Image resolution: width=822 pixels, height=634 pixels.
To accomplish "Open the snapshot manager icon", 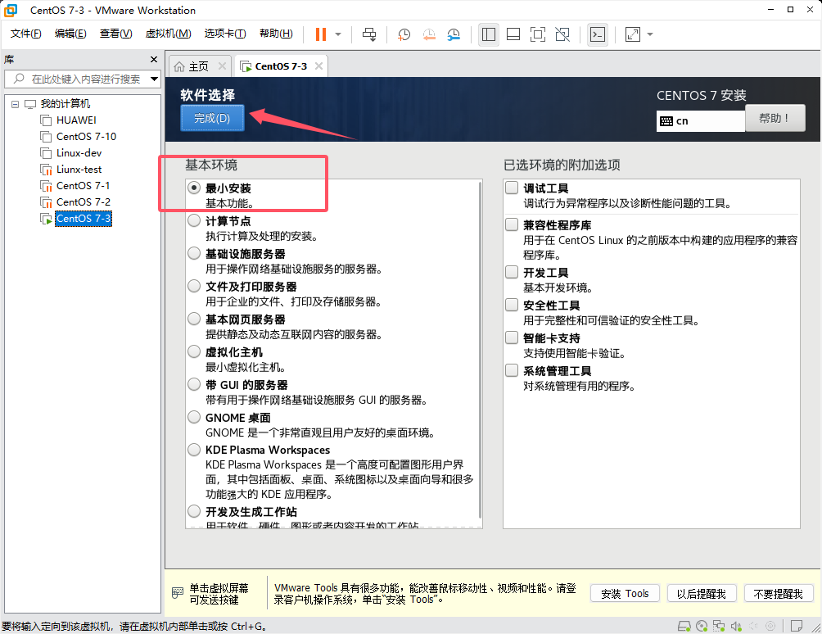I will click(x=454, y=34).
